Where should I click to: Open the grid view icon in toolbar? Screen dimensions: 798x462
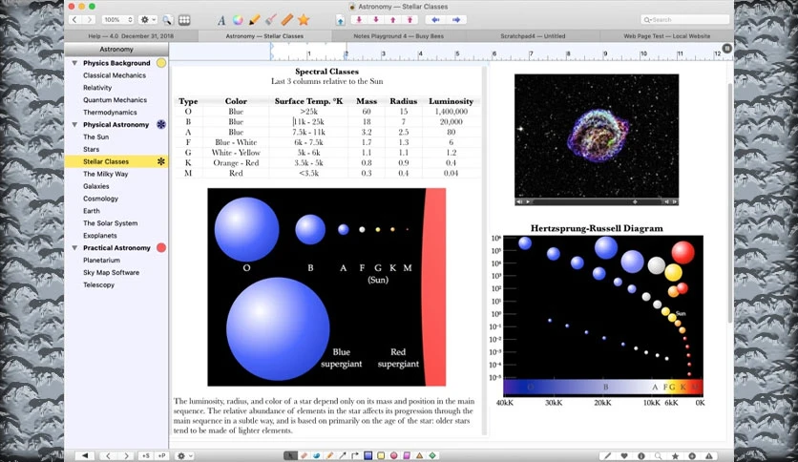click(184, 20)
